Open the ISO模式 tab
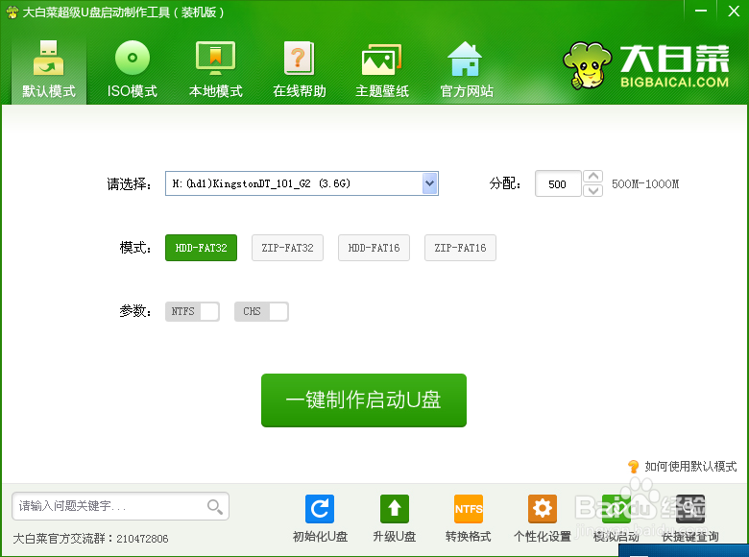The width and height of the screenshot is (749, 557). click(133, 69)
